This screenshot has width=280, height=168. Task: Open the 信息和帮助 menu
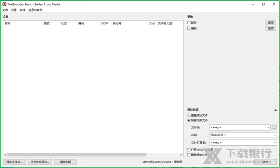[35, 10]
